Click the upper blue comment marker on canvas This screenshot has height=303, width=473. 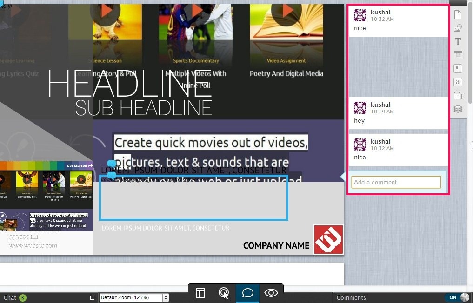click(x=112, y=164)
